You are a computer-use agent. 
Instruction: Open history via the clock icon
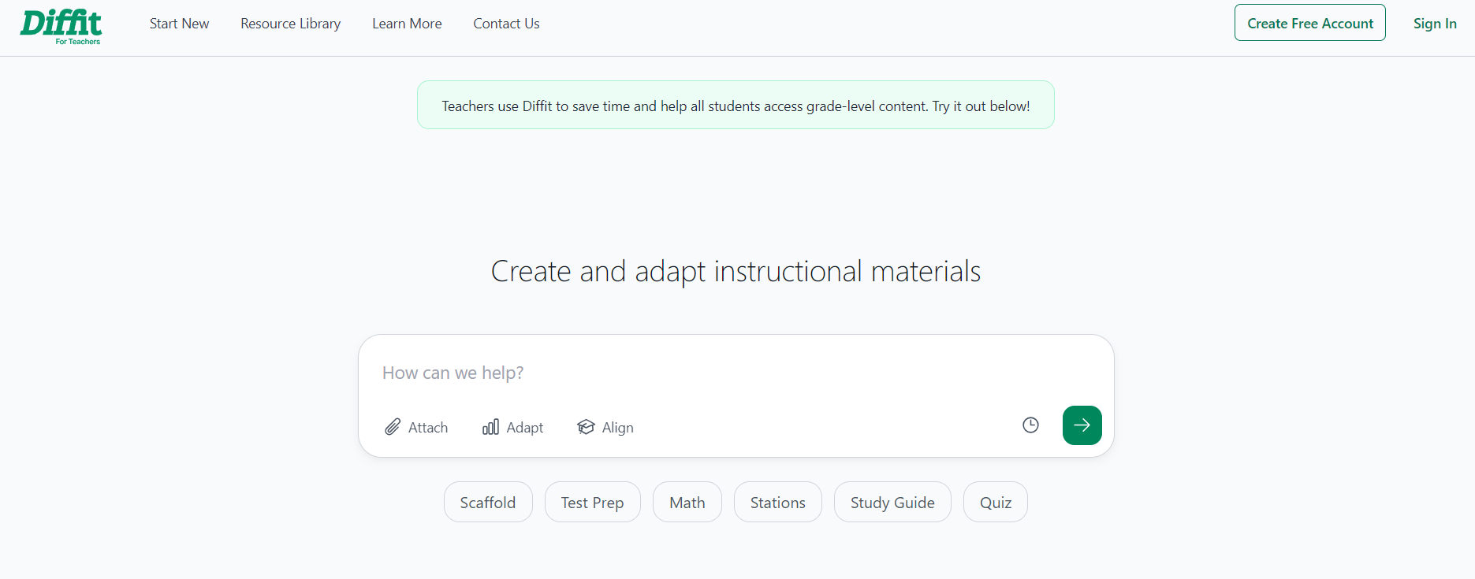(1030, 425)
